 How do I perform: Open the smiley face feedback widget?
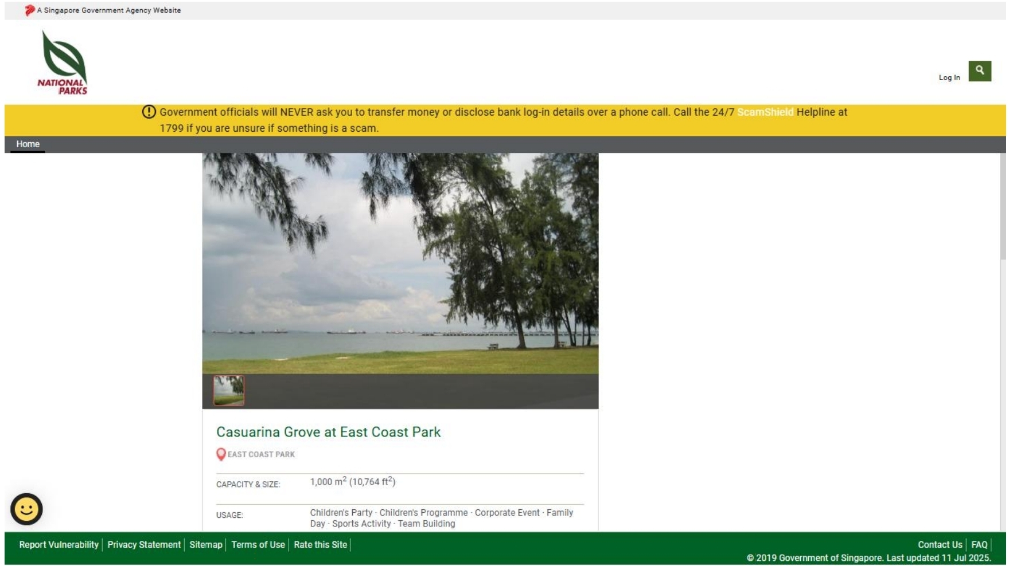tap(26, 509)
